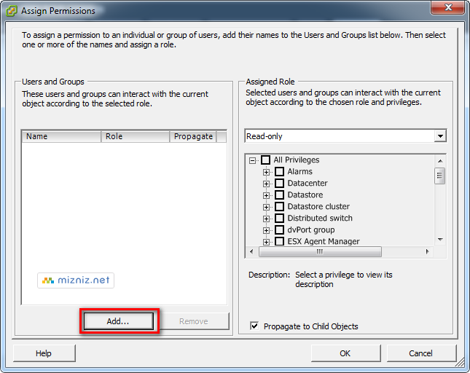Select the Datastore tree label

tap(305, 195)
